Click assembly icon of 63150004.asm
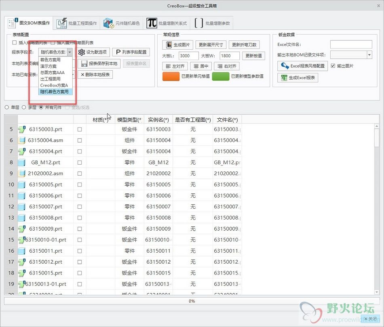This screenshot has height=327, width=384. click(22, 140)
